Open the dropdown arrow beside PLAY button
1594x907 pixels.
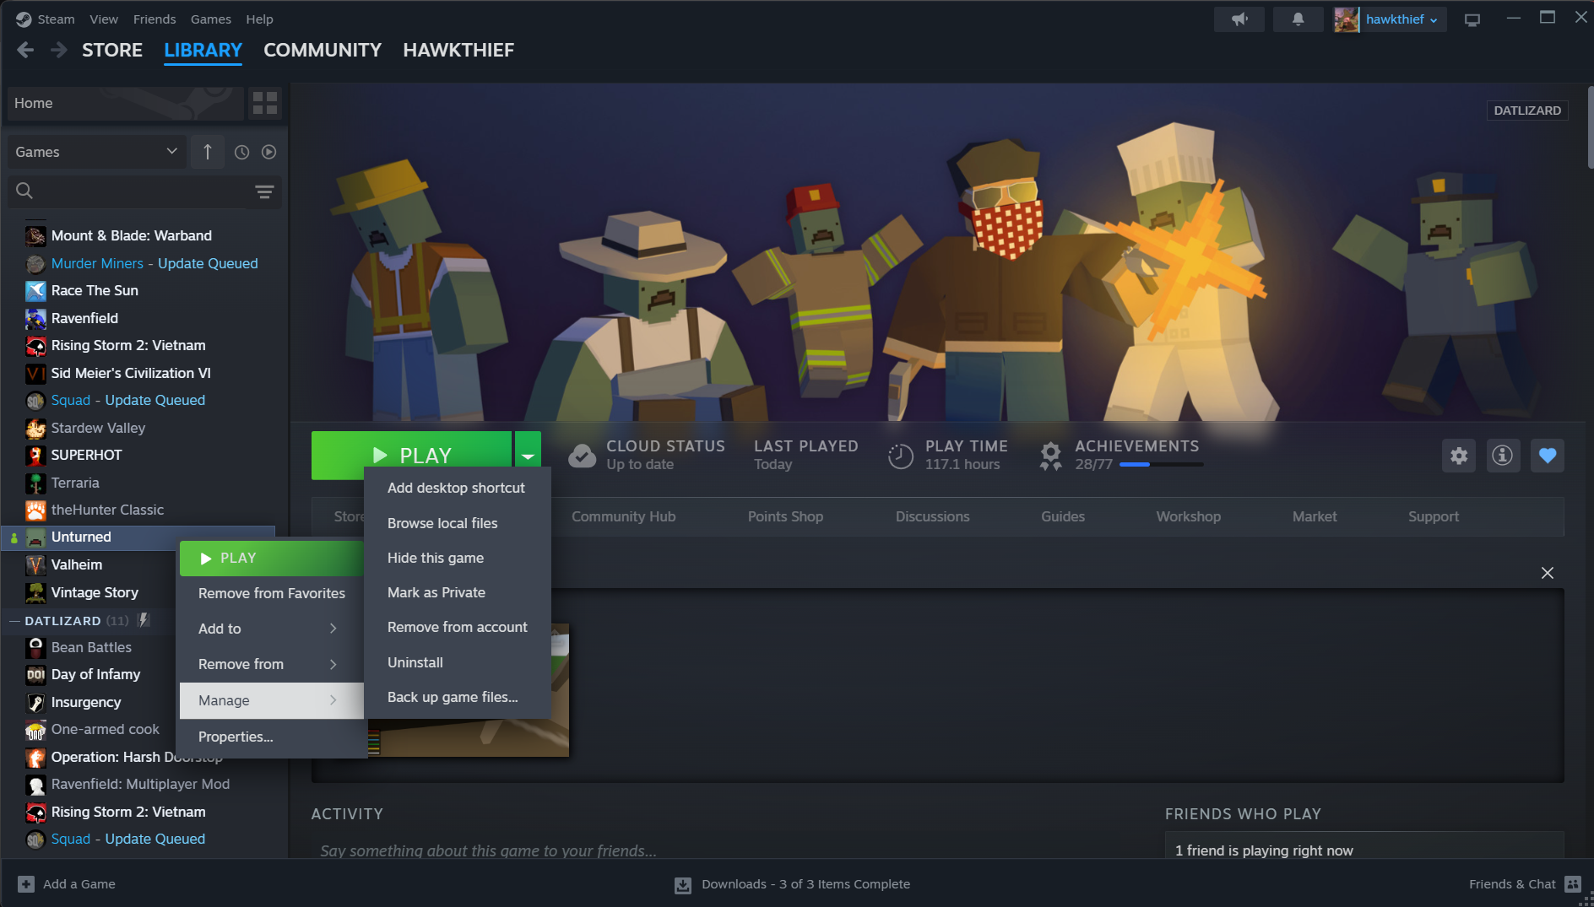pos(528,456)
